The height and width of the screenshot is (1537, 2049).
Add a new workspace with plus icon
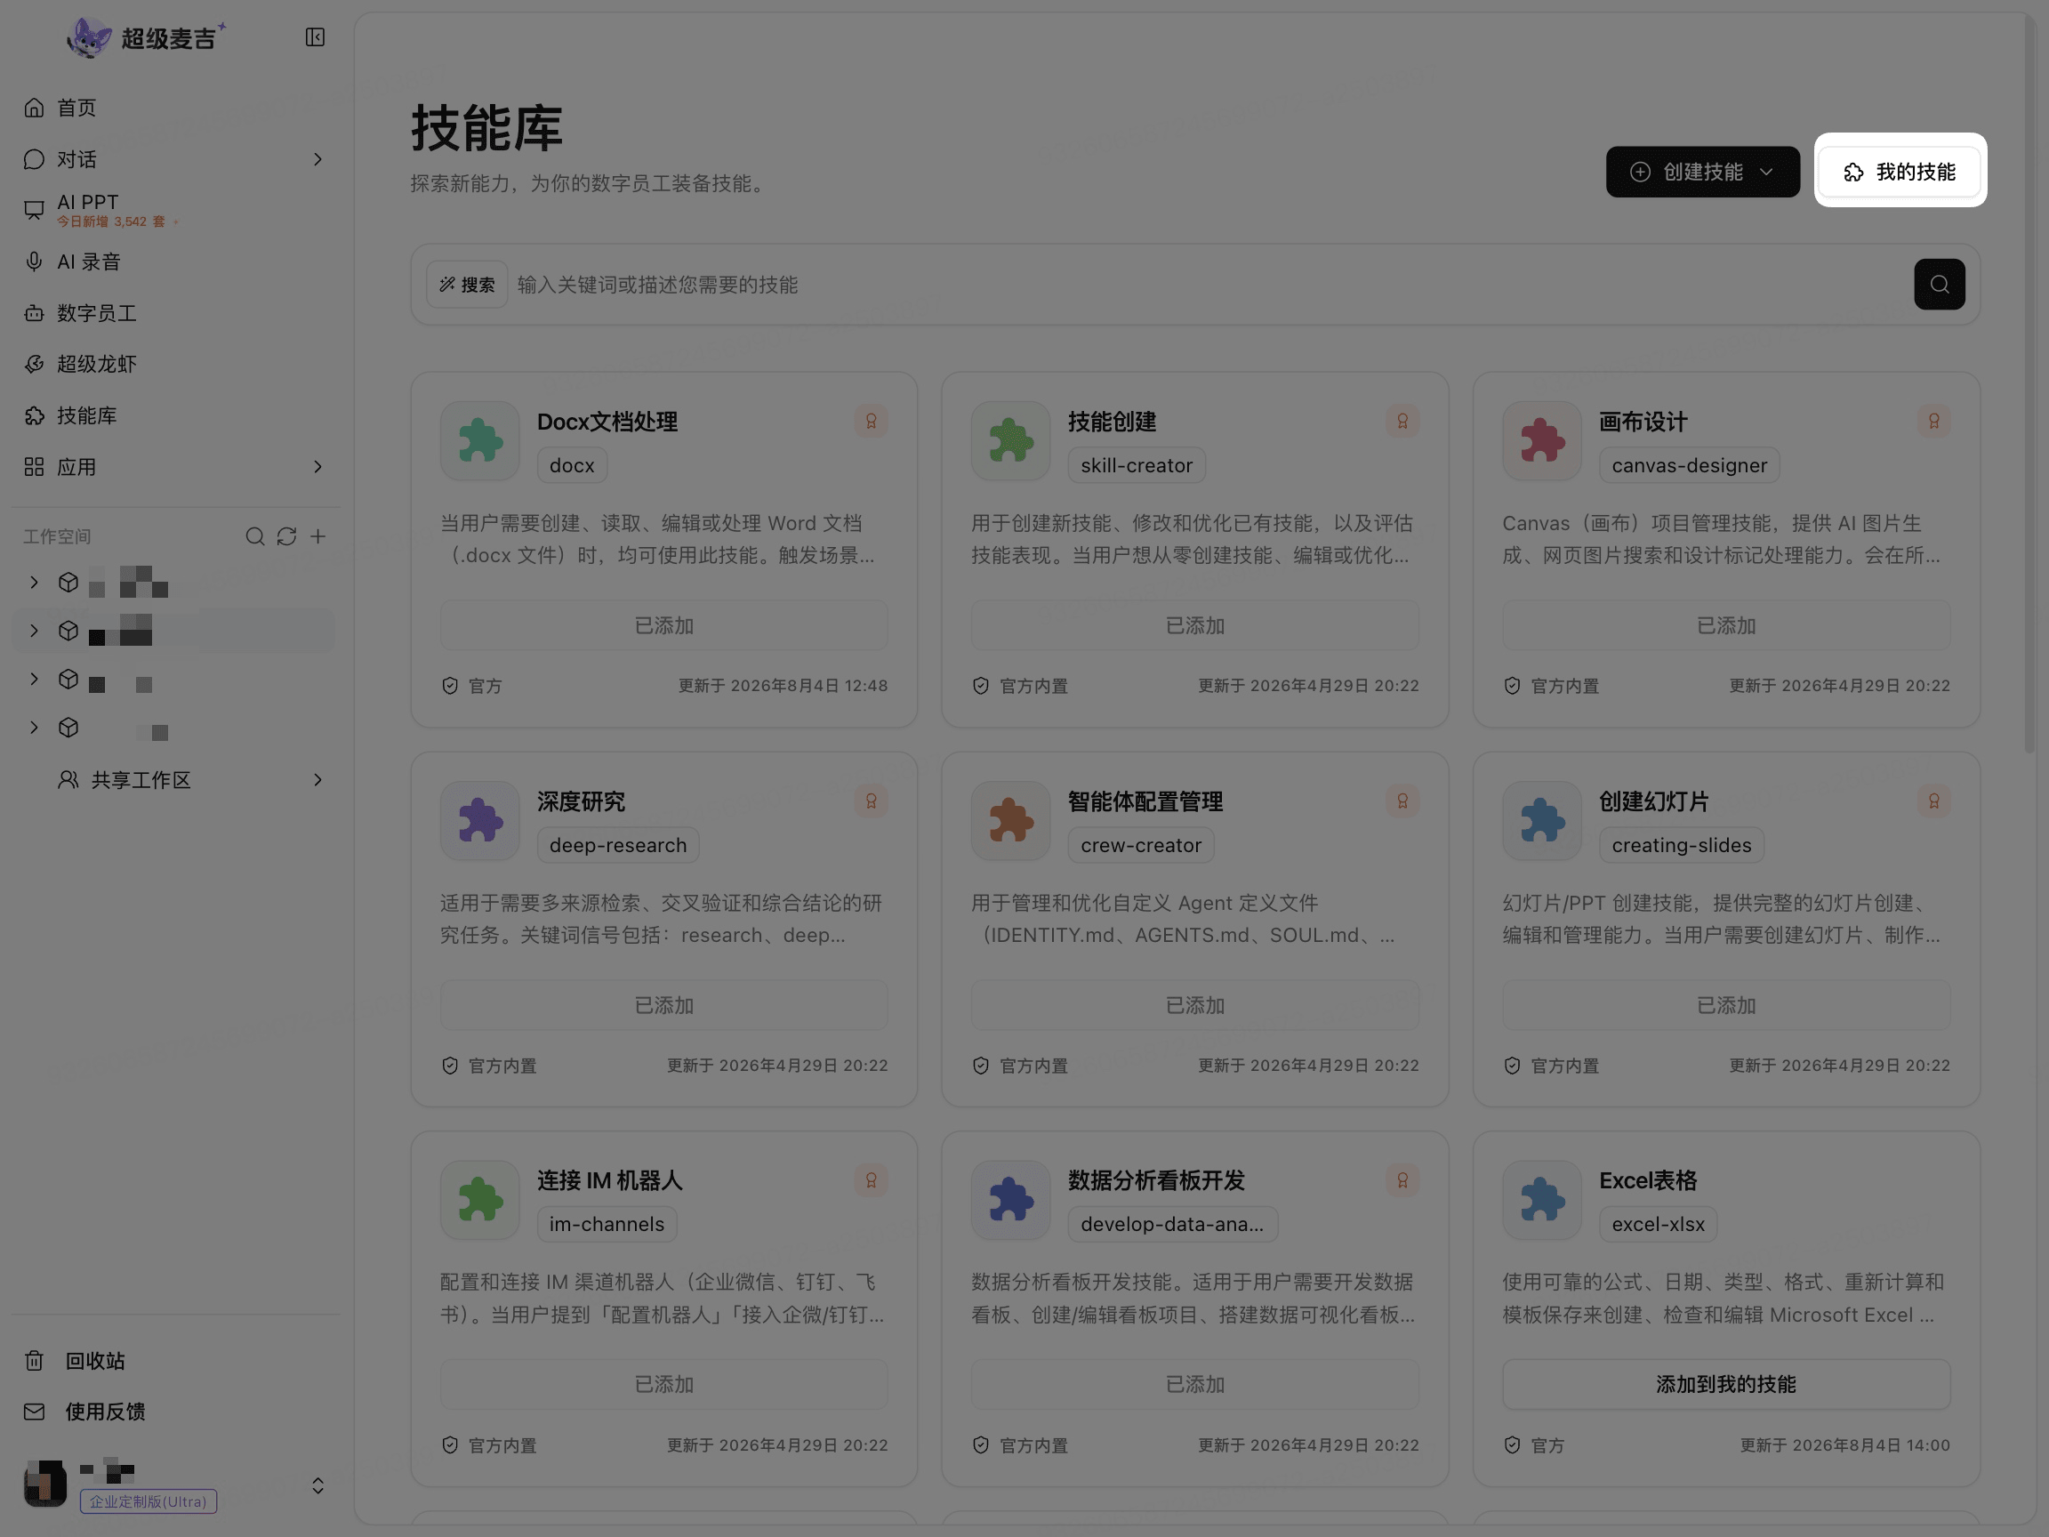point(317,536)
